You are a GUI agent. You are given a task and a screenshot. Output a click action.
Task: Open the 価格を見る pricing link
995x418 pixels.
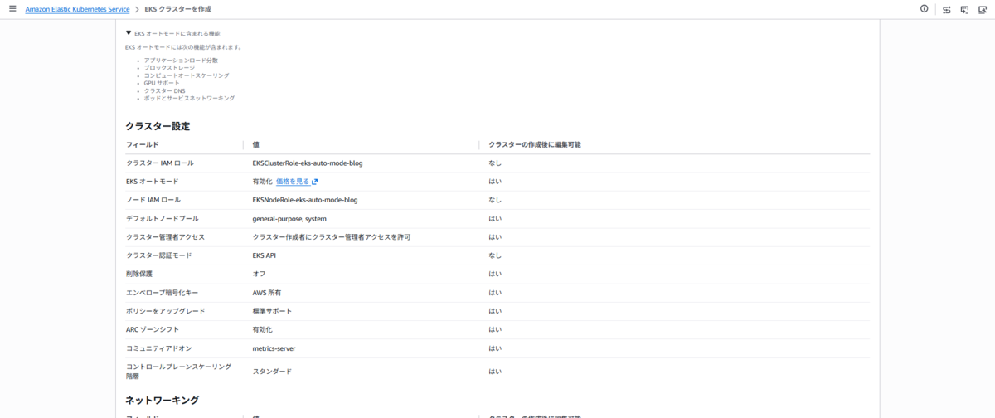(293, 181)
